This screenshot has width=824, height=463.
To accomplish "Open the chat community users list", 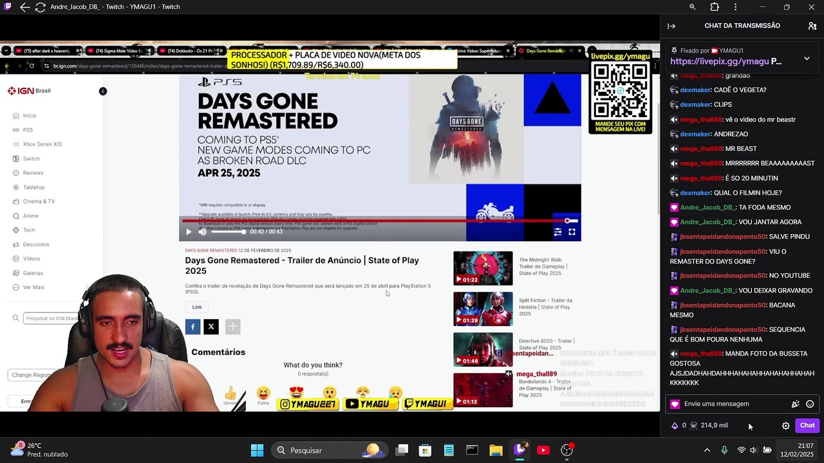I will (x=812, y=26).
